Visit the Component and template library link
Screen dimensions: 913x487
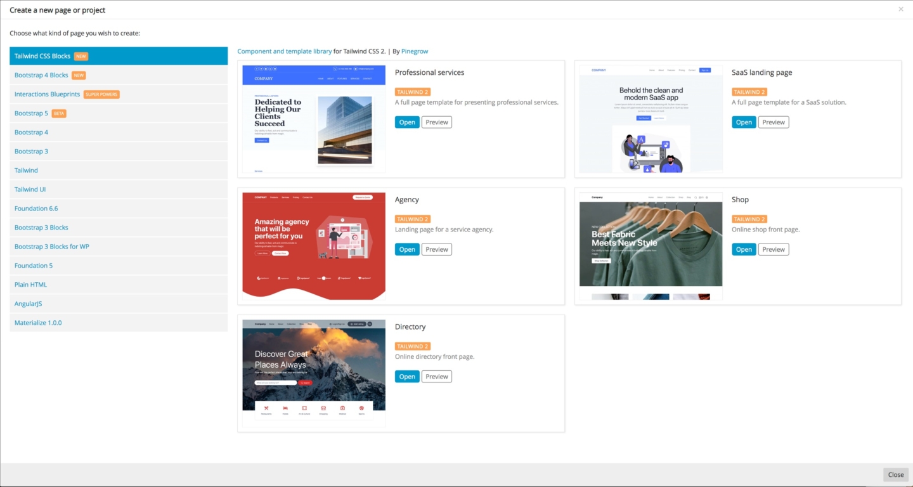coord(283,51)
